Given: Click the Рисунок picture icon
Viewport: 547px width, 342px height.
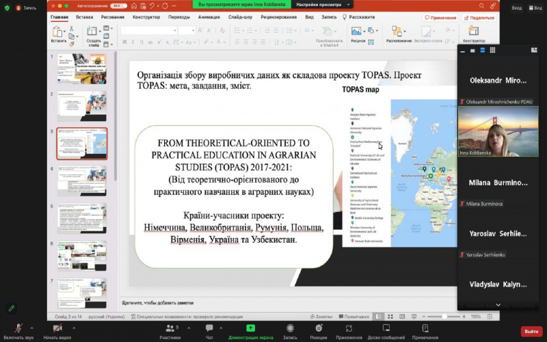Looking at the screenshot, I should click(356, 31).
